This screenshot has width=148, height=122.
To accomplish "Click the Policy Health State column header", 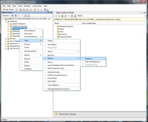I will (95, 23).
